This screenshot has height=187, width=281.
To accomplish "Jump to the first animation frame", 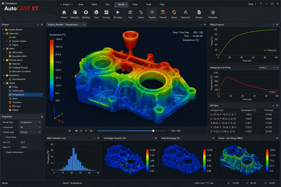I will (x=69, y=131).
